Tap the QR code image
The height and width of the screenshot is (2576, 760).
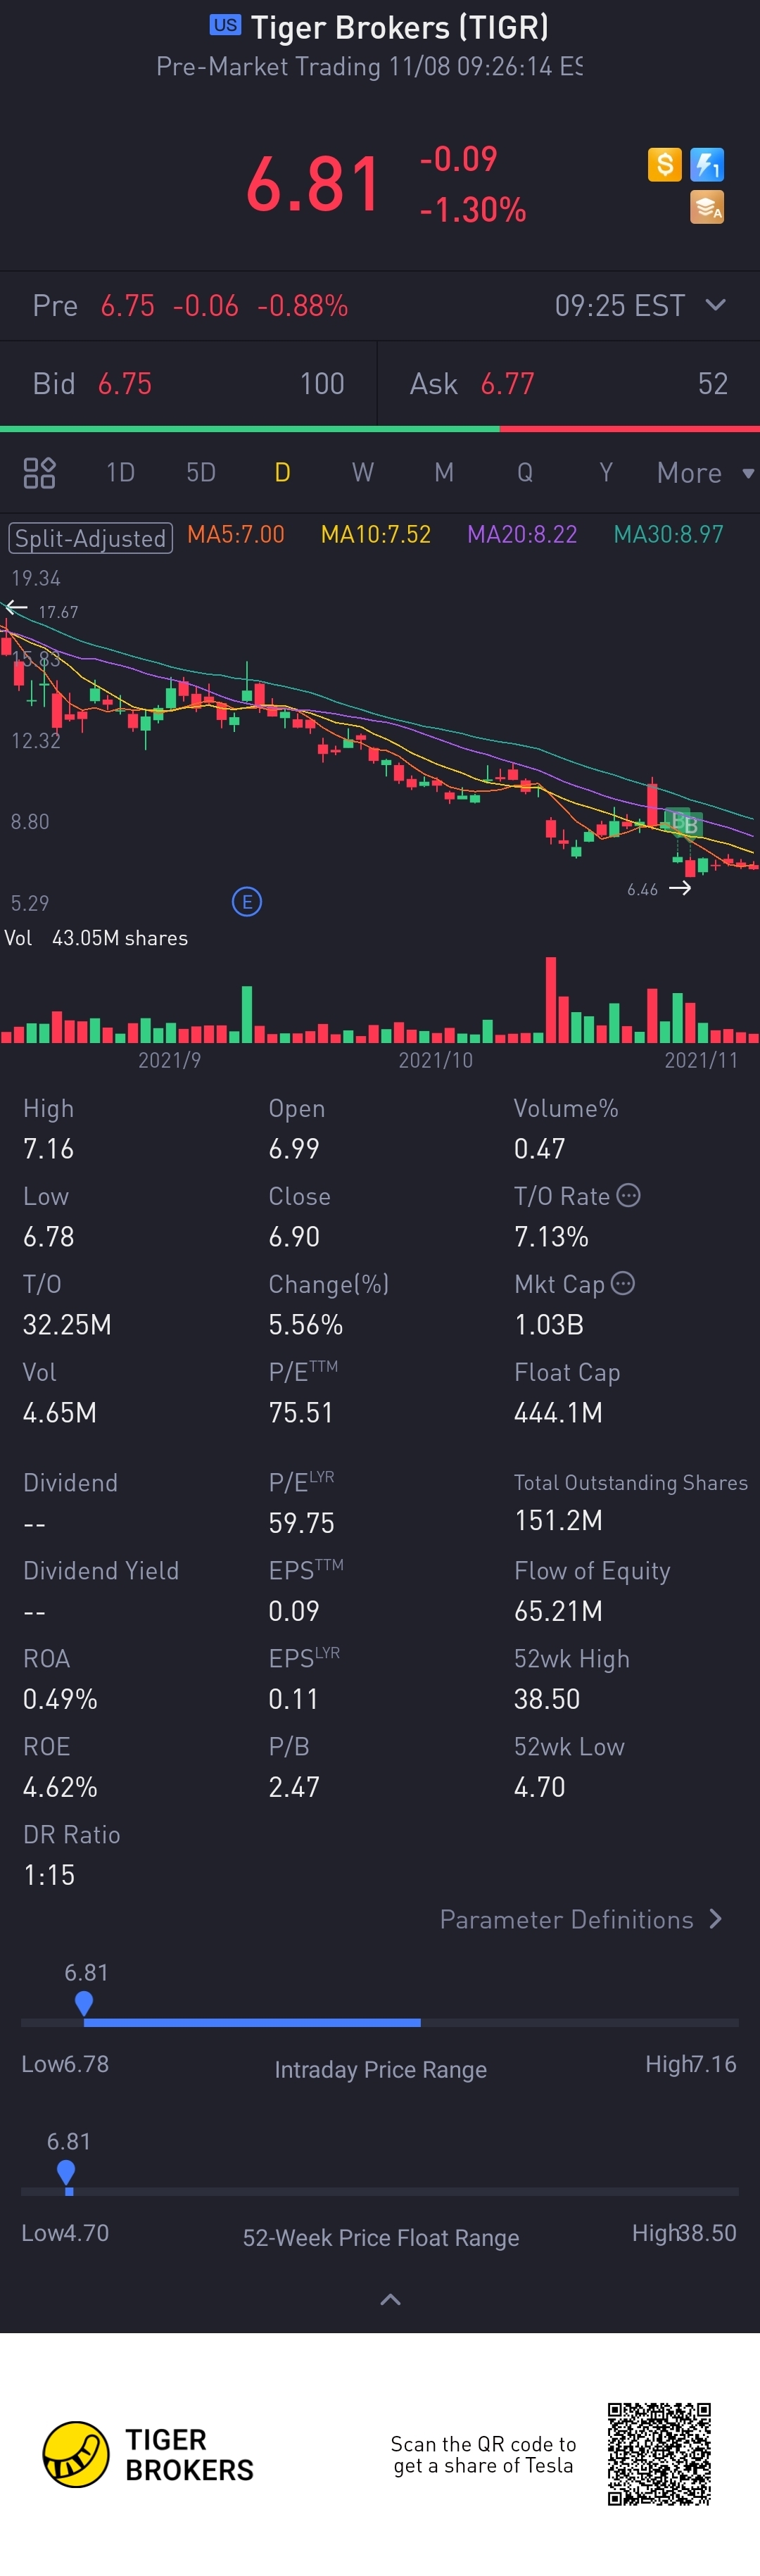tap(659, 2454)
